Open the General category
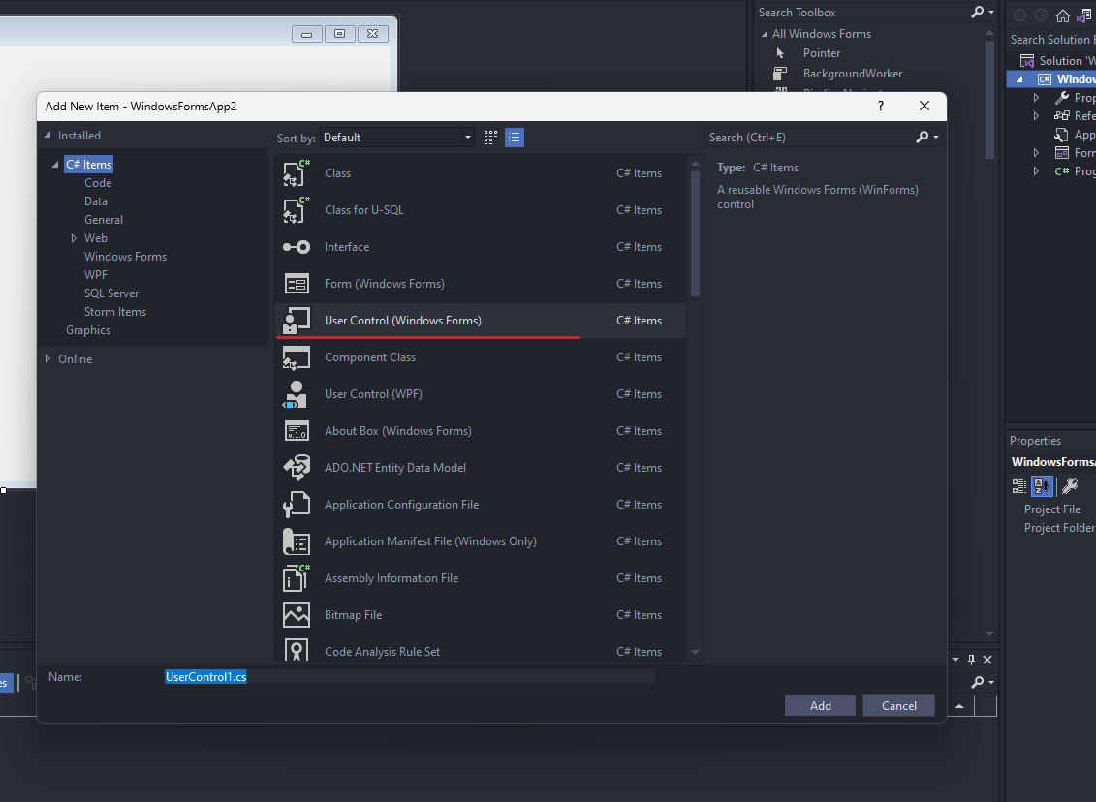This screenshot has width=1096, height=802. 104,219
